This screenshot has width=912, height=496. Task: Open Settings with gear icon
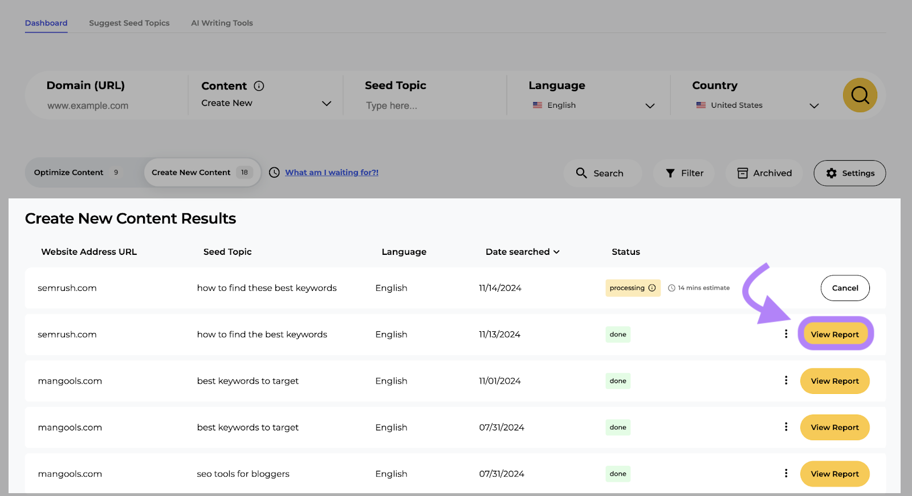point(849,173)
